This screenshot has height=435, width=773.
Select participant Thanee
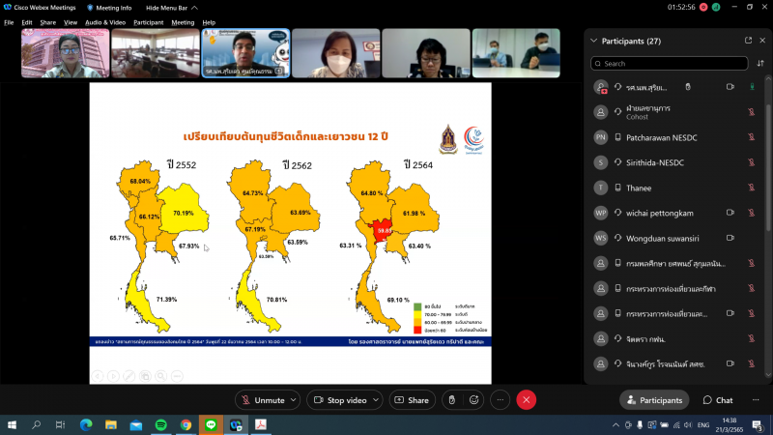tap(675, 188)
